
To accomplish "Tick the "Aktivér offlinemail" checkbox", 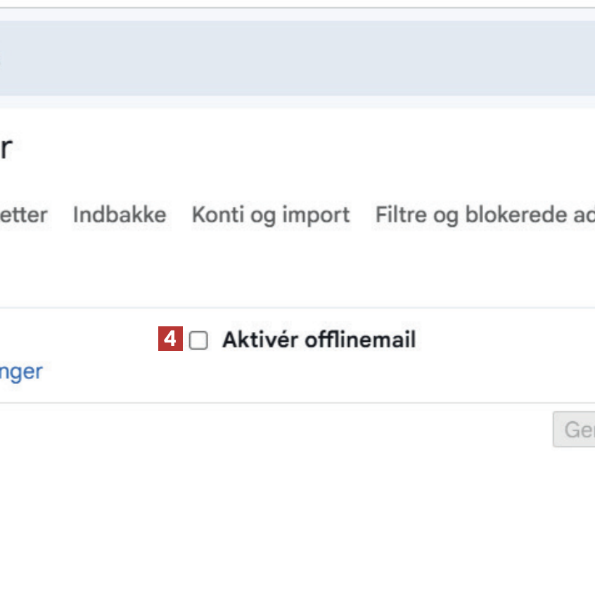I will [x=198, y=341].
